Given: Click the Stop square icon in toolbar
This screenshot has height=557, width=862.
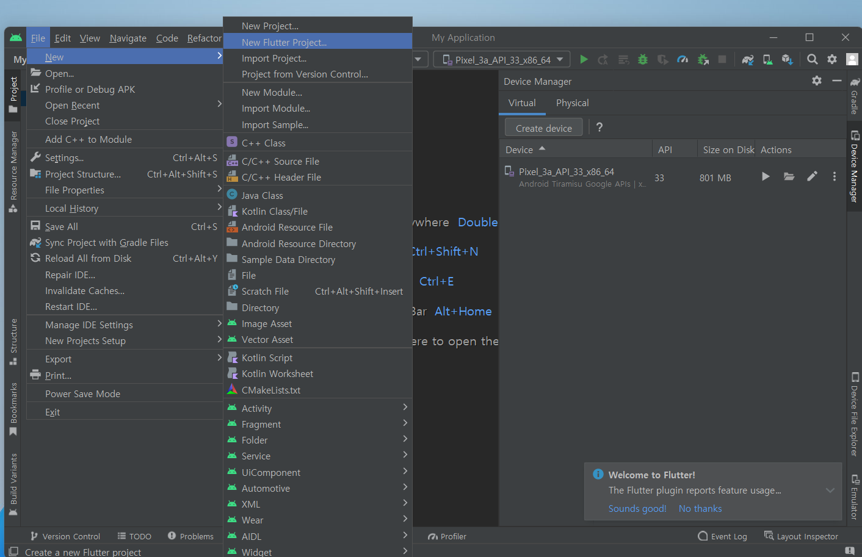Looking at the screenshot, I should point(722,59).
